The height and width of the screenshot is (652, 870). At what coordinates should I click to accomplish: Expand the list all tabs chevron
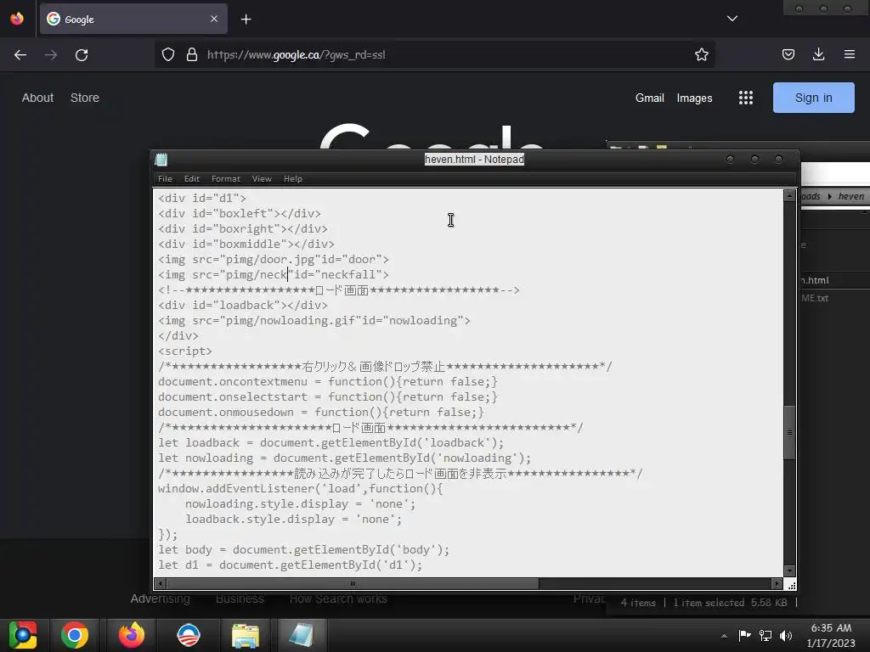(732, 19)
